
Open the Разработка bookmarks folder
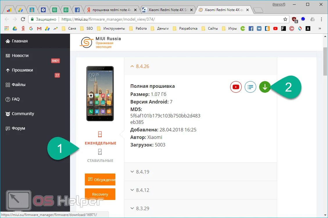[185, 28]
